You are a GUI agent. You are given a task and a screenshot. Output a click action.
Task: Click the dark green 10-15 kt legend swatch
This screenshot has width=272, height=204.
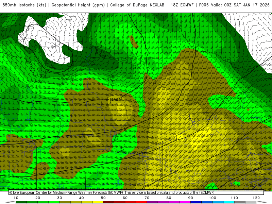point(21,202)
